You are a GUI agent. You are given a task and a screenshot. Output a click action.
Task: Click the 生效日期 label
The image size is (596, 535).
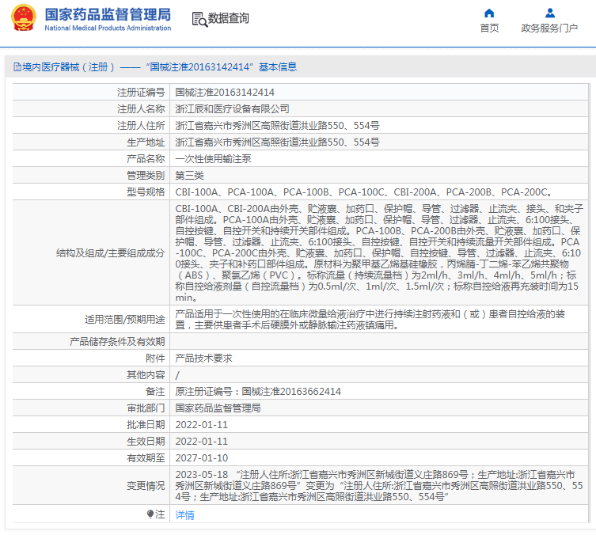146,442
